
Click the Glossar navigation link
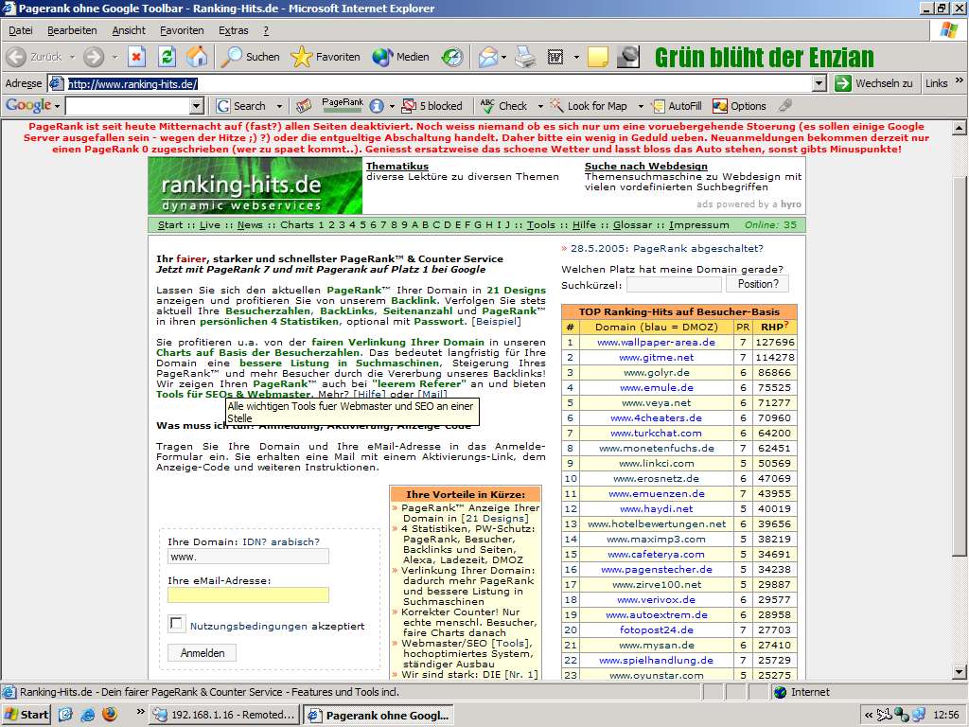pos(632,225)
